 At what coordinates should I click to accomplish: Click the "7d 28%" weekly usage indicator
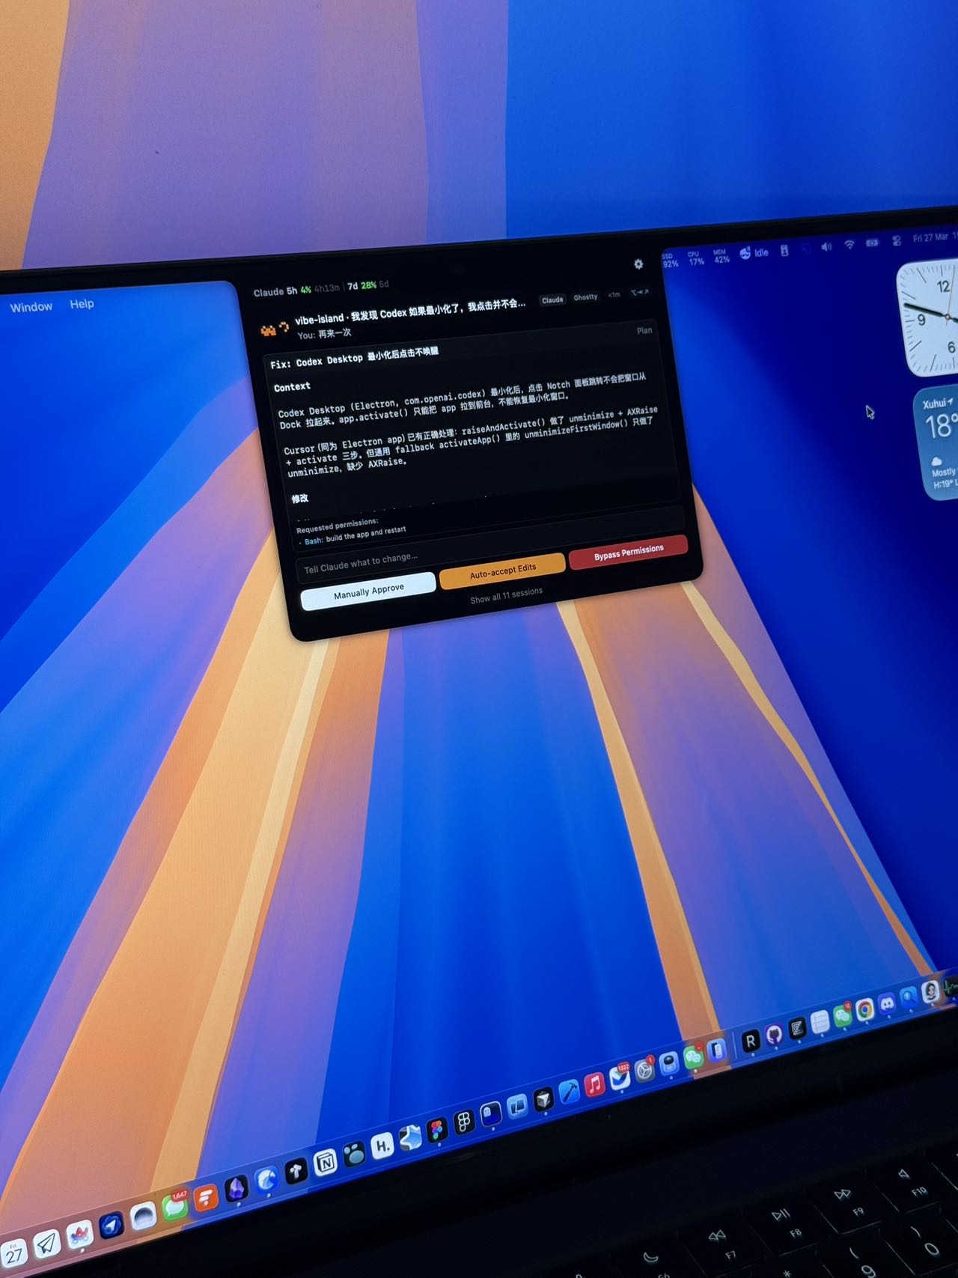click(361, 286)
